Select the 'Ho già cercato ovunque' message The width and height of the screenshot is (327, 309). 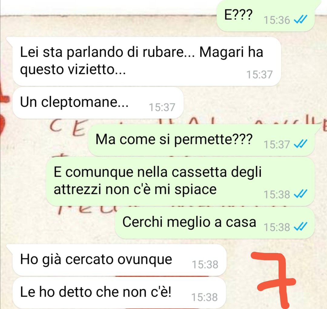coord(119,260)
